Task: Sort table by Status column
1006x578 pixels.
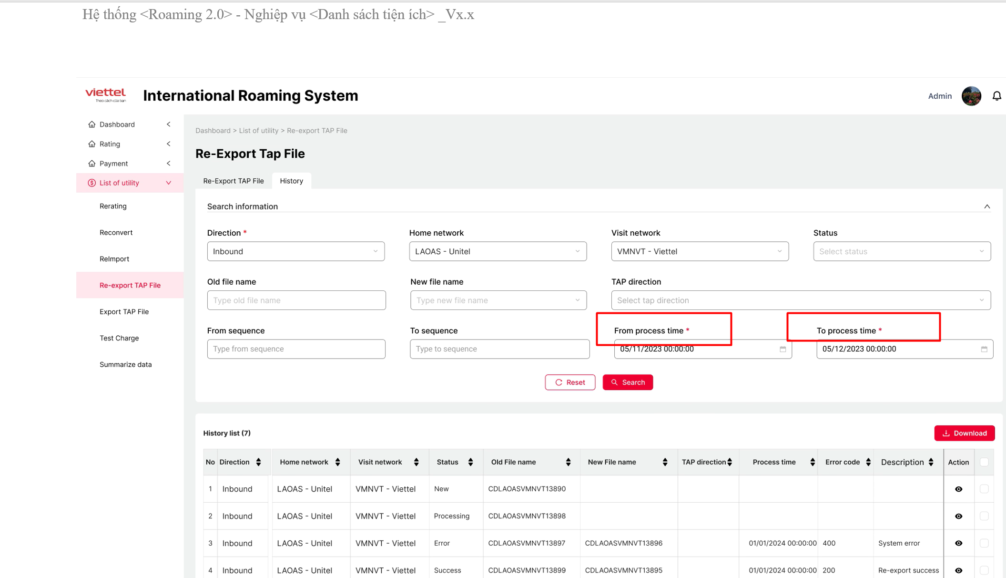Action: click(x=470, y=462)
